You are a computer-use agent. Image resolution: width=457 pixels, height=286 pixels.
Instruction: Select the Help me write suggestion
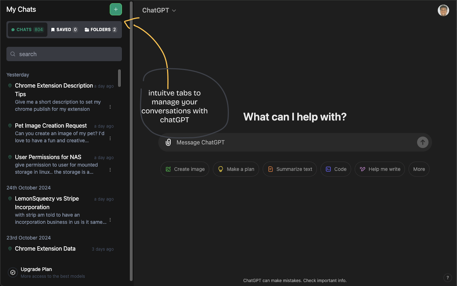380,169
